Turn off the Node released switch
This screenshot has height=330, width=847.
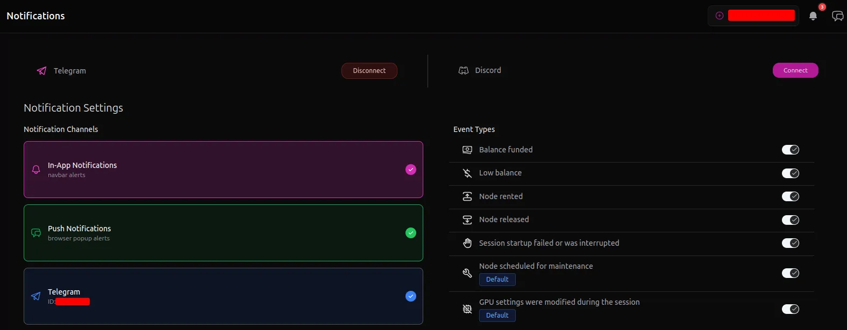pos(791,220)
